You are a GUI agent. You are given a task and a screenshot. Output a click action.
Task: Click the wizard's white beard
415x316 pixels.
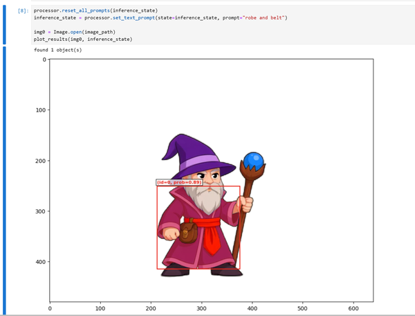click(x=207, y=199)
